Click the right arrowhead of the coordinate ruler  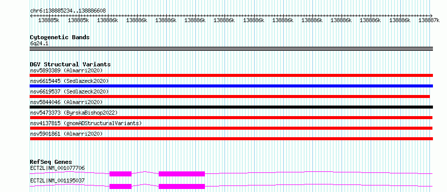pos(431,16)
